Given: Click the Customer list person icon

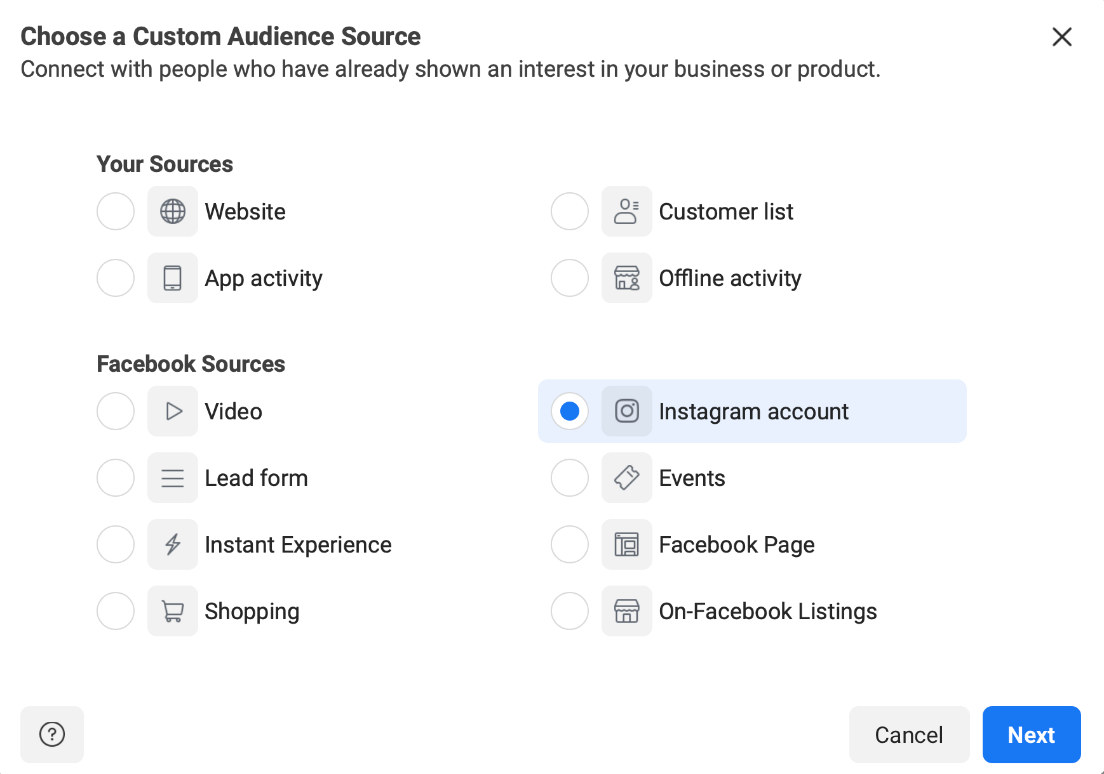Looking at the screenshot, I should (x=627, y=211).
